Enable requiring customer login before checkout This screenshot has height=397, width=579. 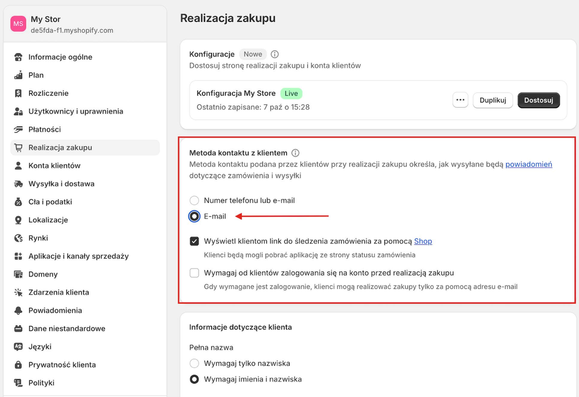194,273
